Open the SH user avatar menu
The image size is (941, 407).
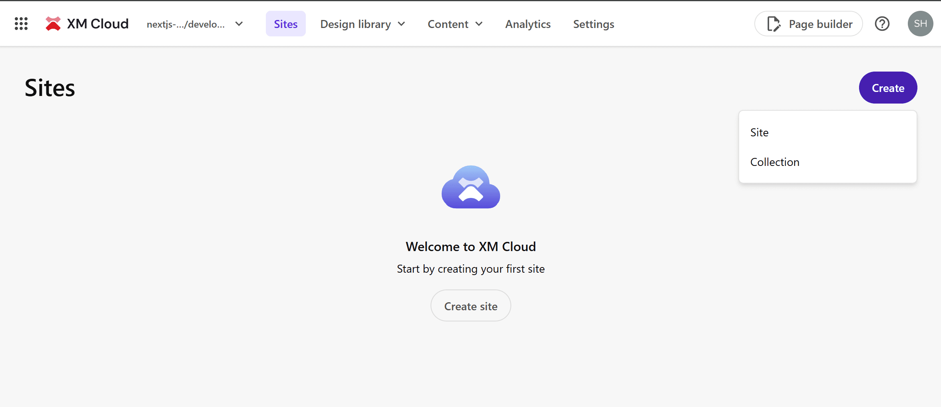920,24
